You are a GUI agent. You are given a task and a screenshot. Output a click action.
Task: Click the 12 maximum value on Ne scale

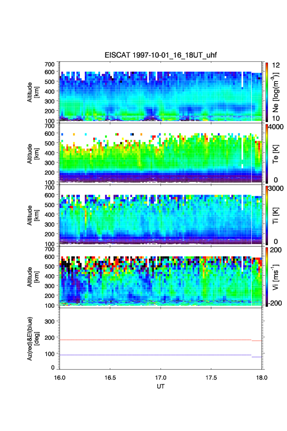276,65
